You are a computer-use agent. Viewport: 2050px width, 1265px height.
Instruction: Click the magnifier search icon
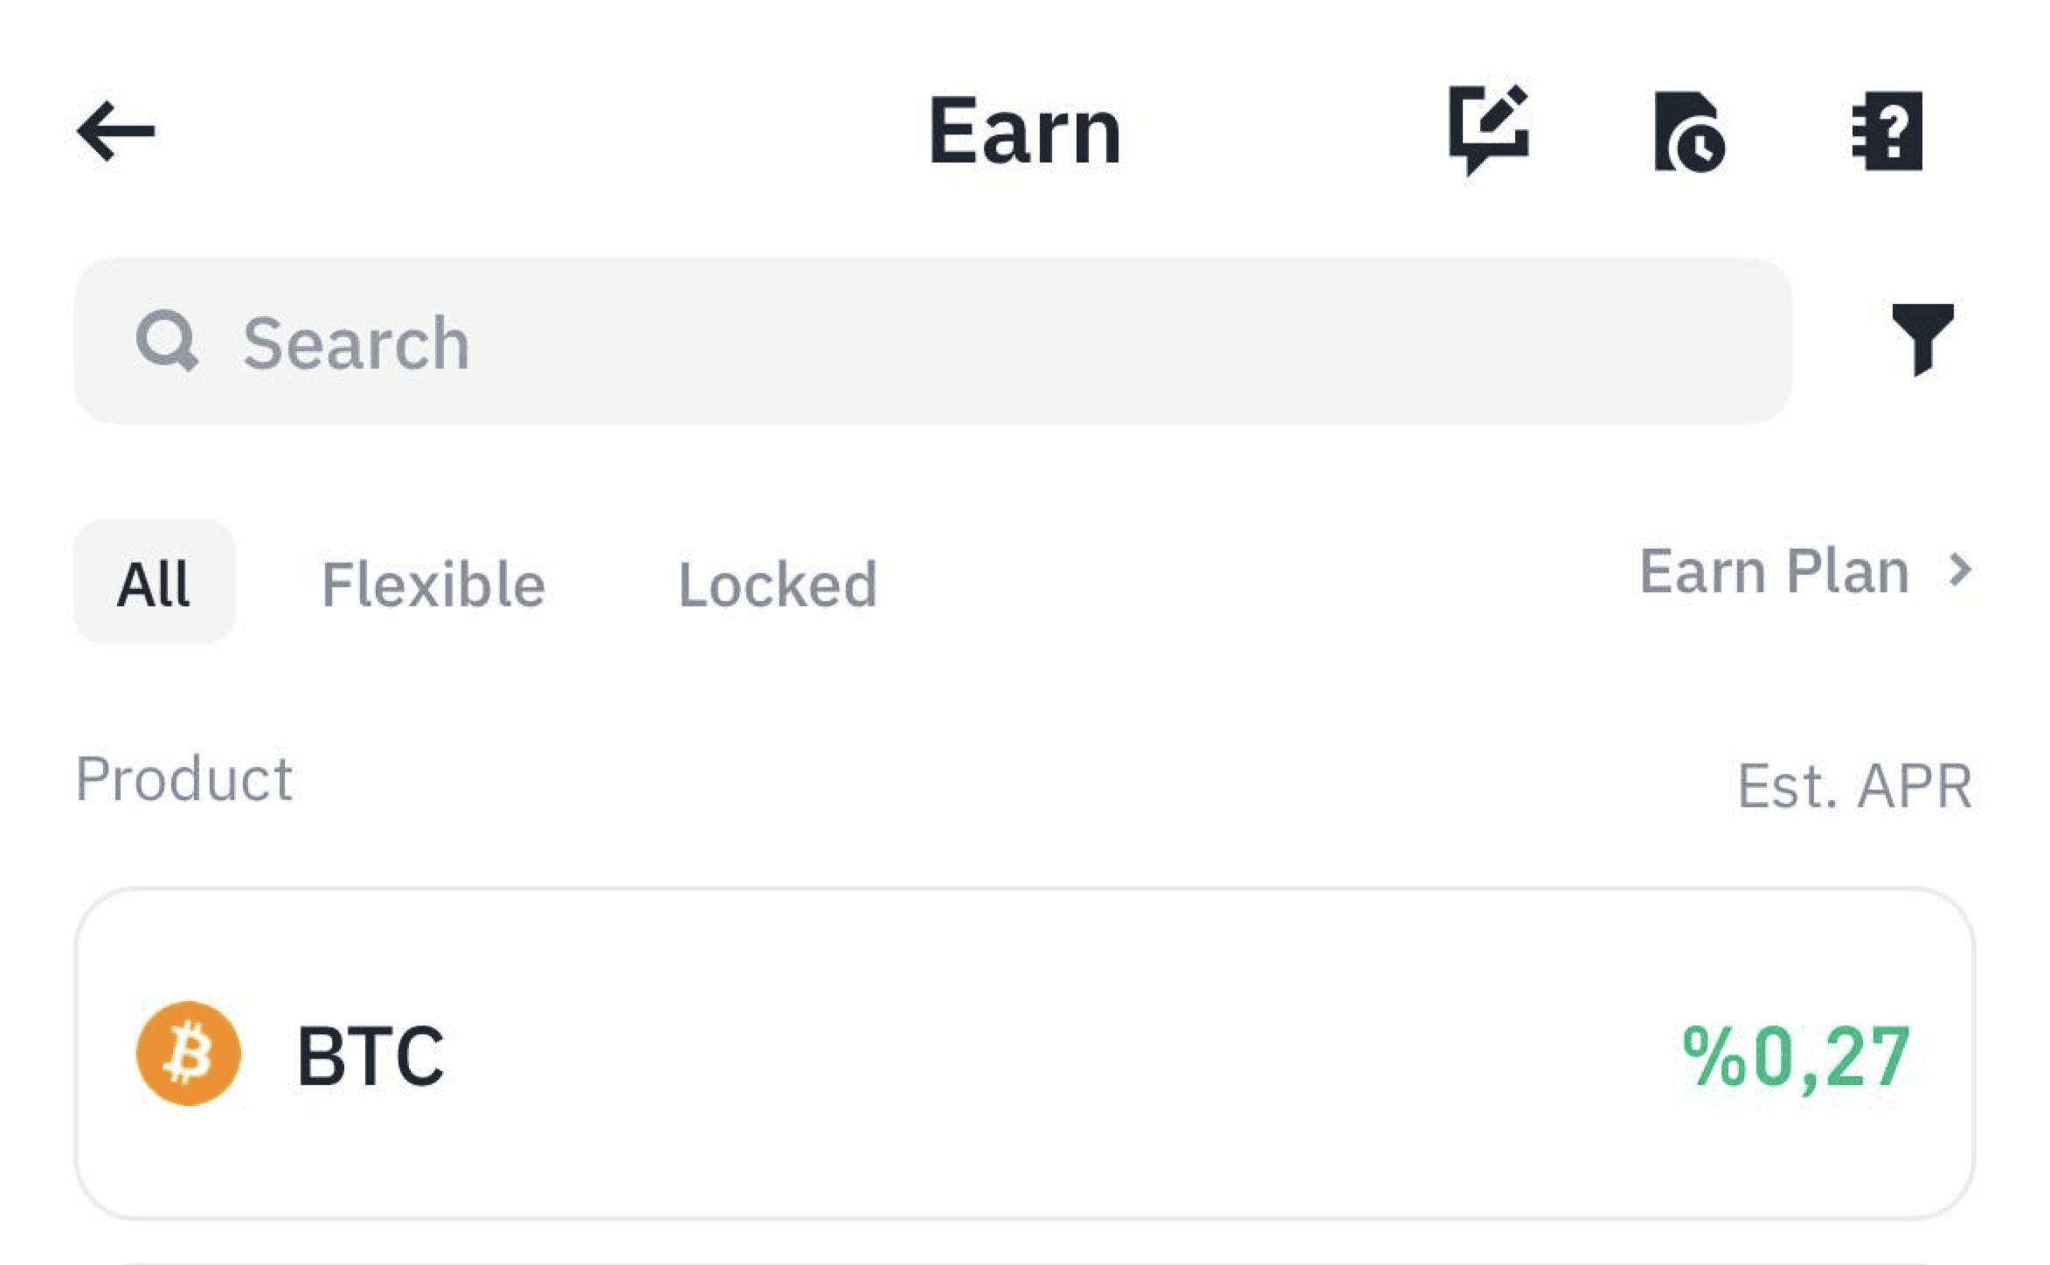pos(167,341)
